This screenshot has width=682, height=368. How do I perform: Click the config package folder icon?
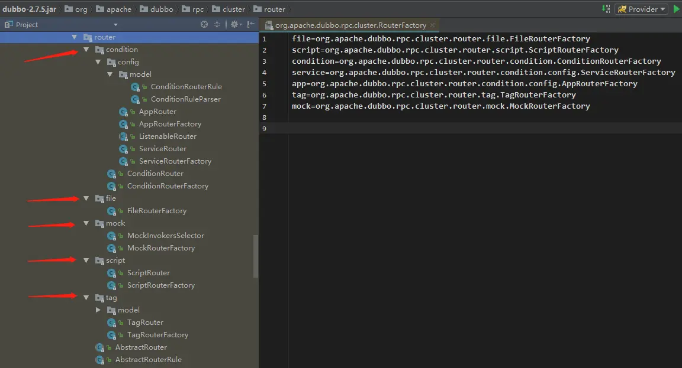(x=111, y=63)
